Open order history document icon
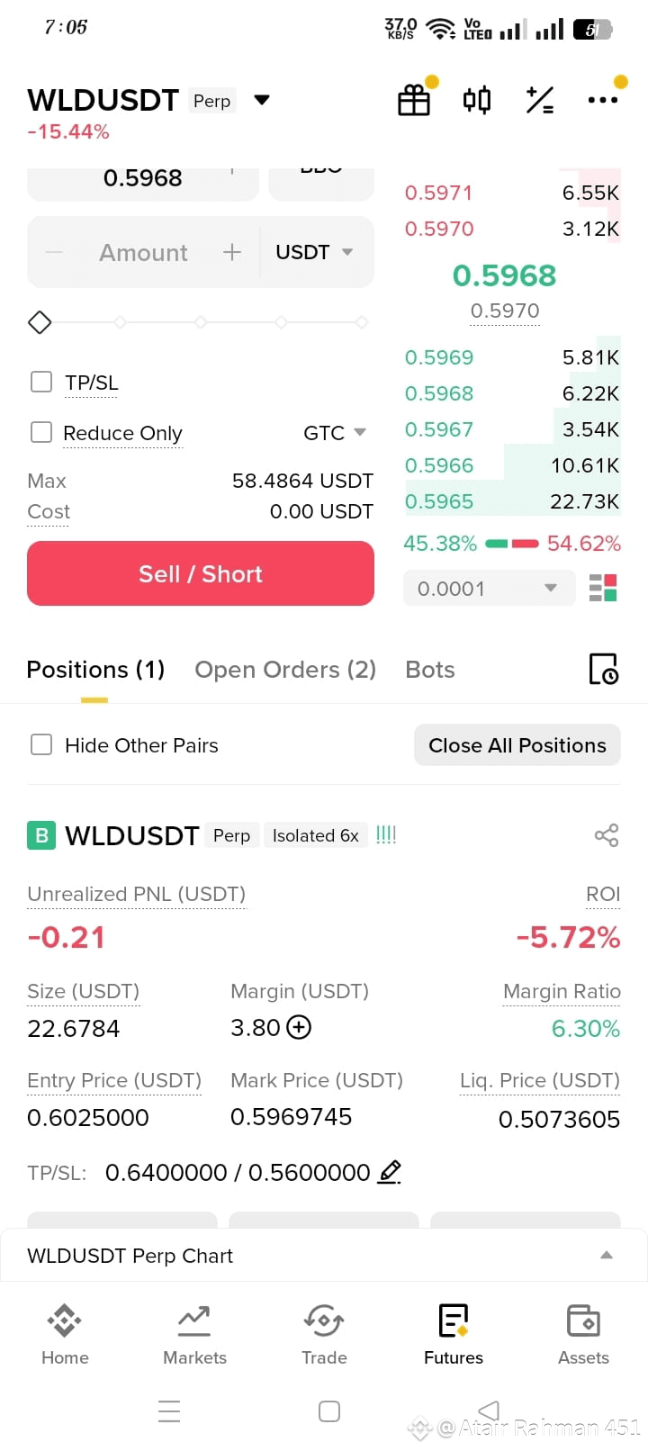648x1451 pixels. (x=603, y=669)
